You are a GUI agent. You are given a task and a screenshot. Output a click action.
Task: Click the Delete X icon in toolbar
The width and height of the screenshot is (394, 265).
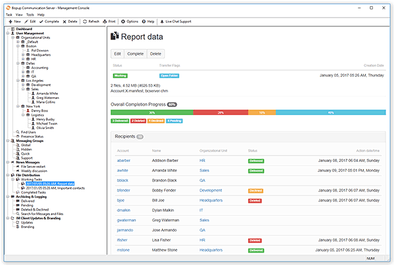point(64,22)
